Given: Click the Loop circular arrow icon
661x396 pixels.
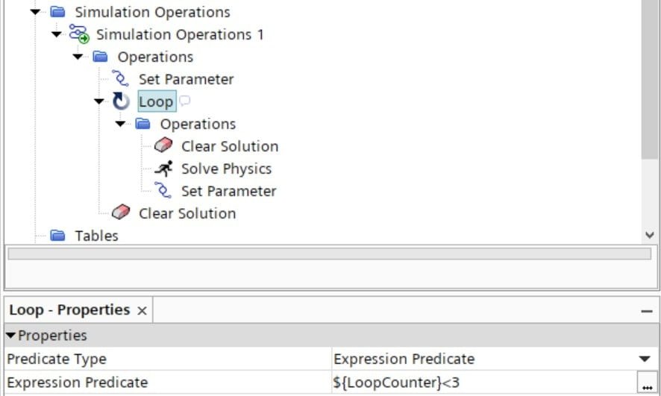Looking at the screenshot, I should click(121, 101).
